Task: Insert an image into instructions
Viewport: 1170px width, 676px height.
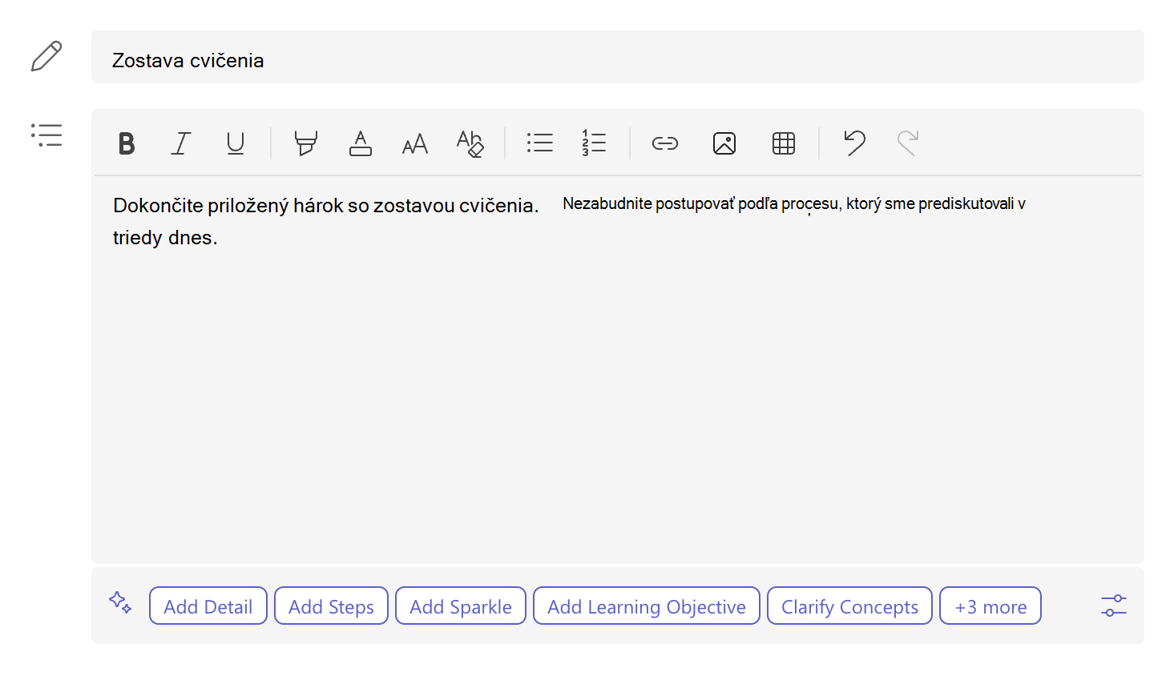Action: coord(724,143)
